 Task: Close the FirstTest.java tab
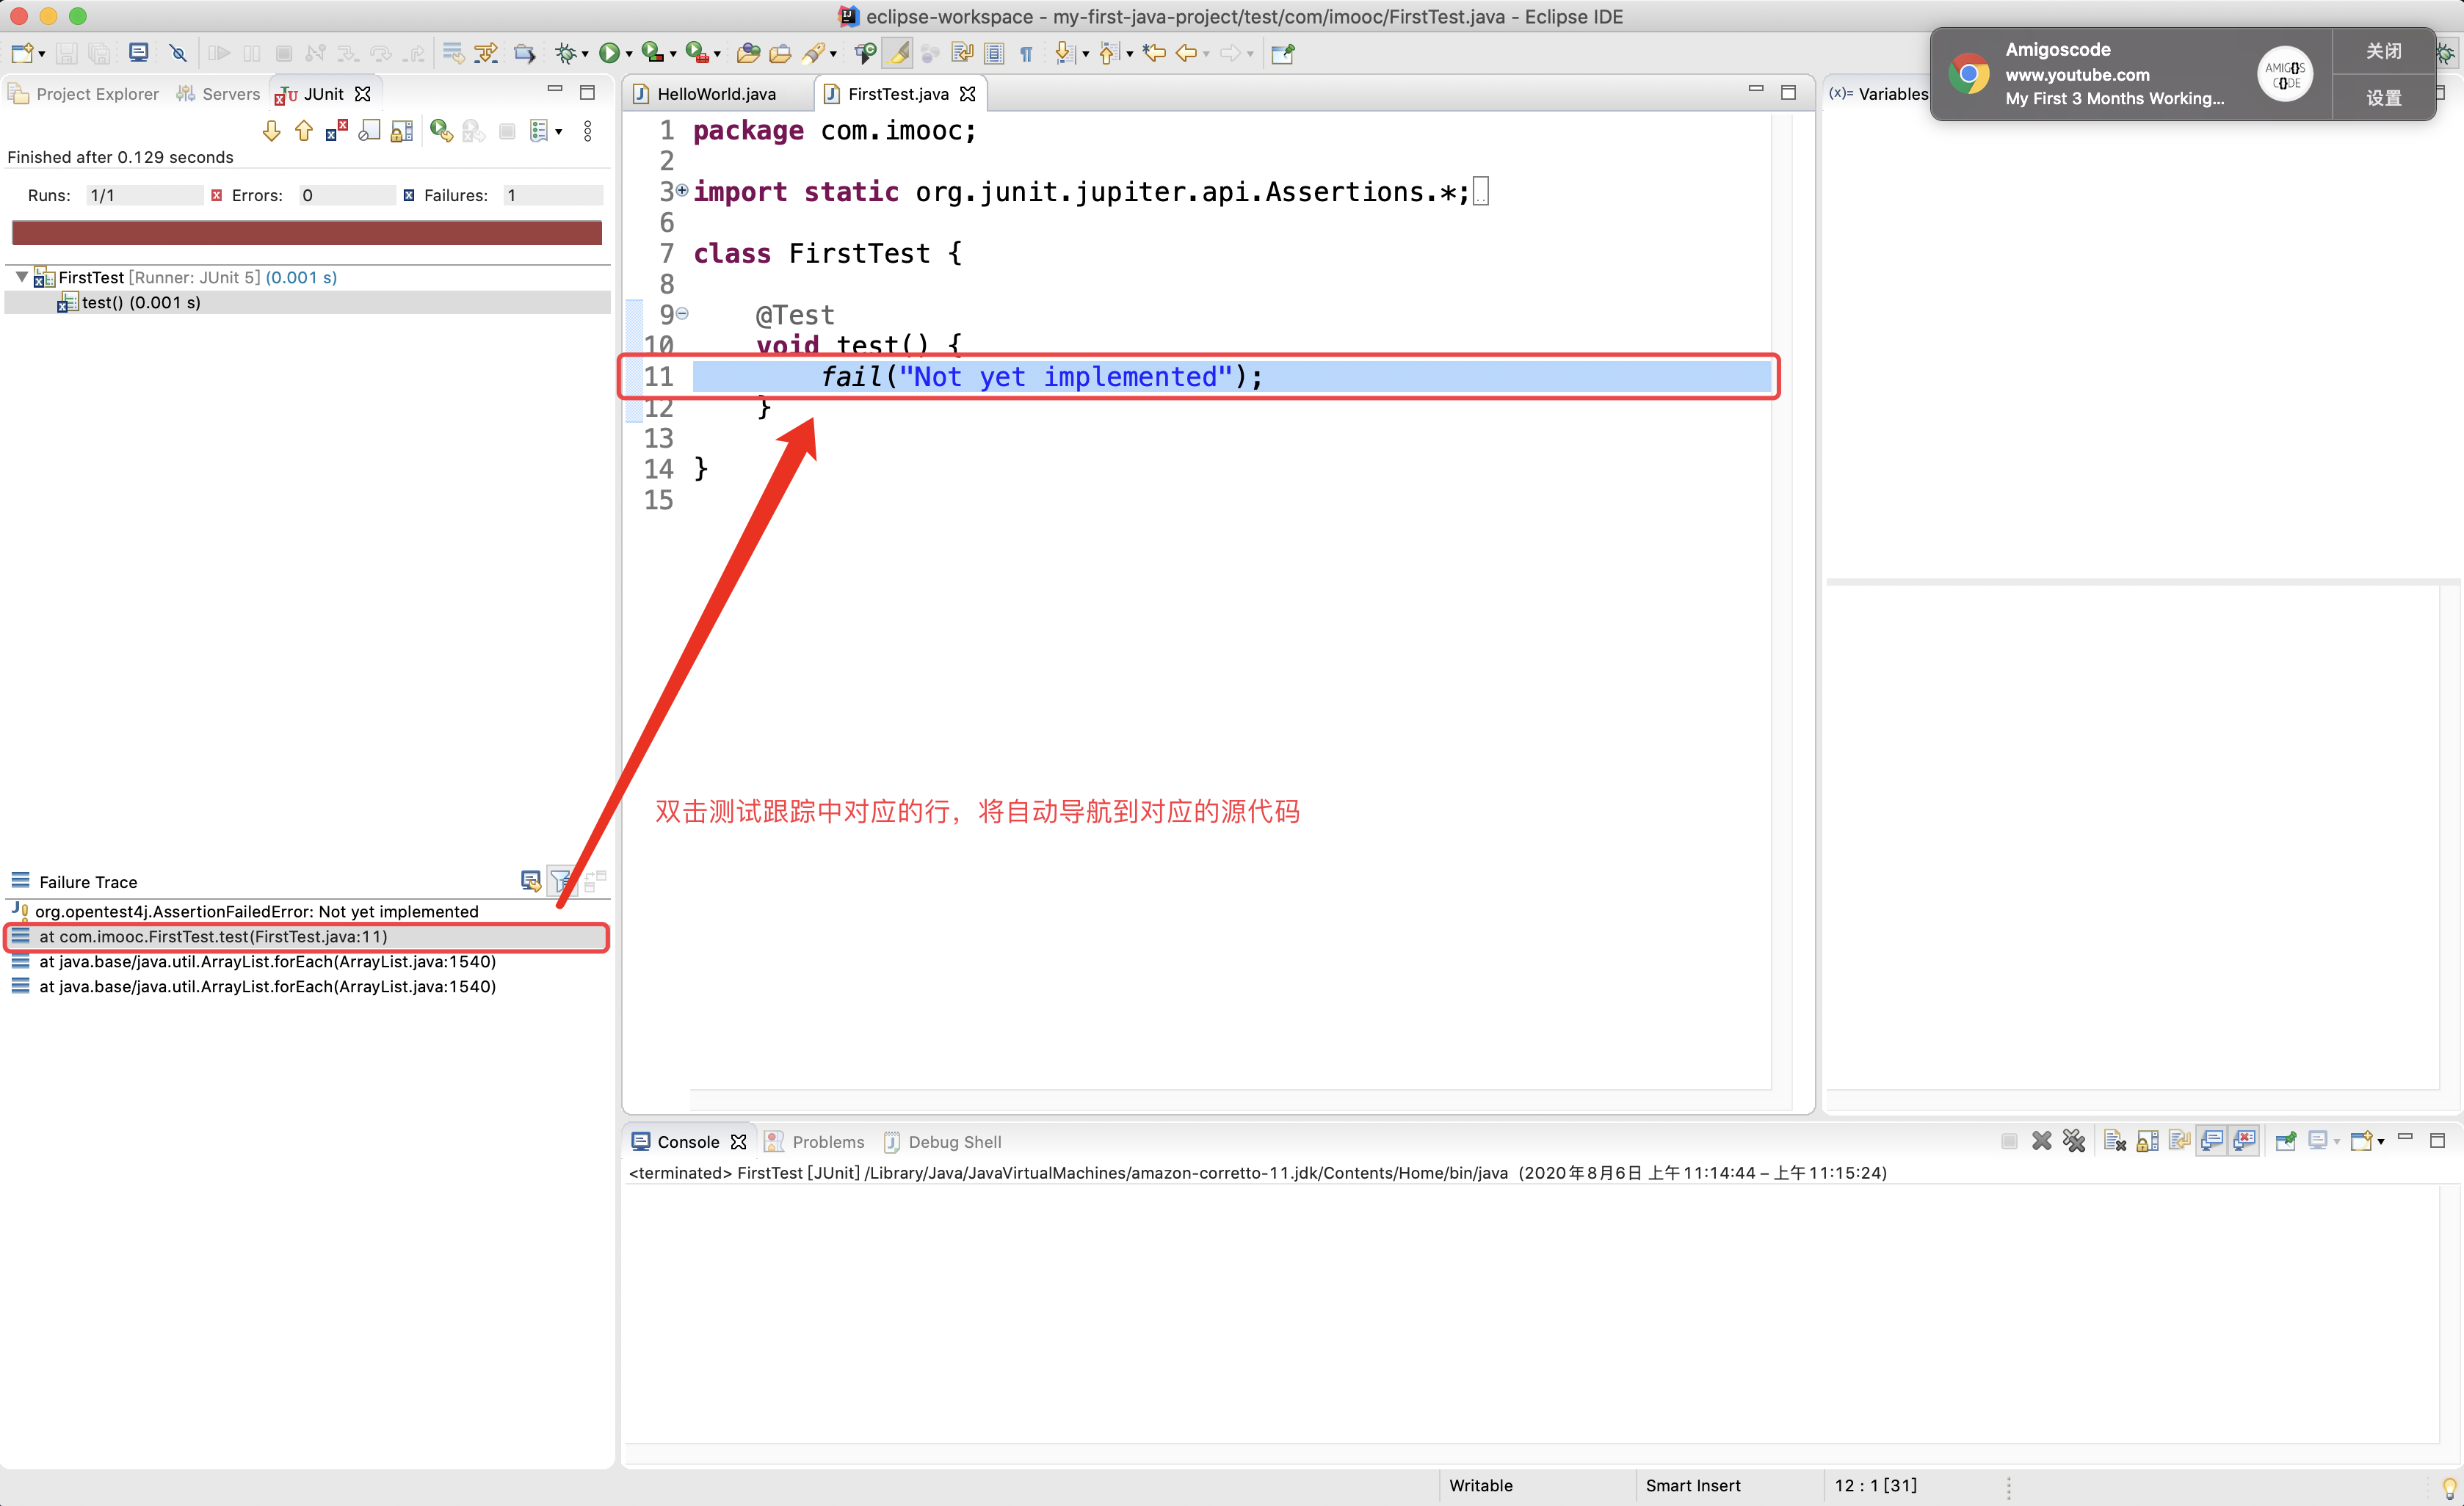968,93
